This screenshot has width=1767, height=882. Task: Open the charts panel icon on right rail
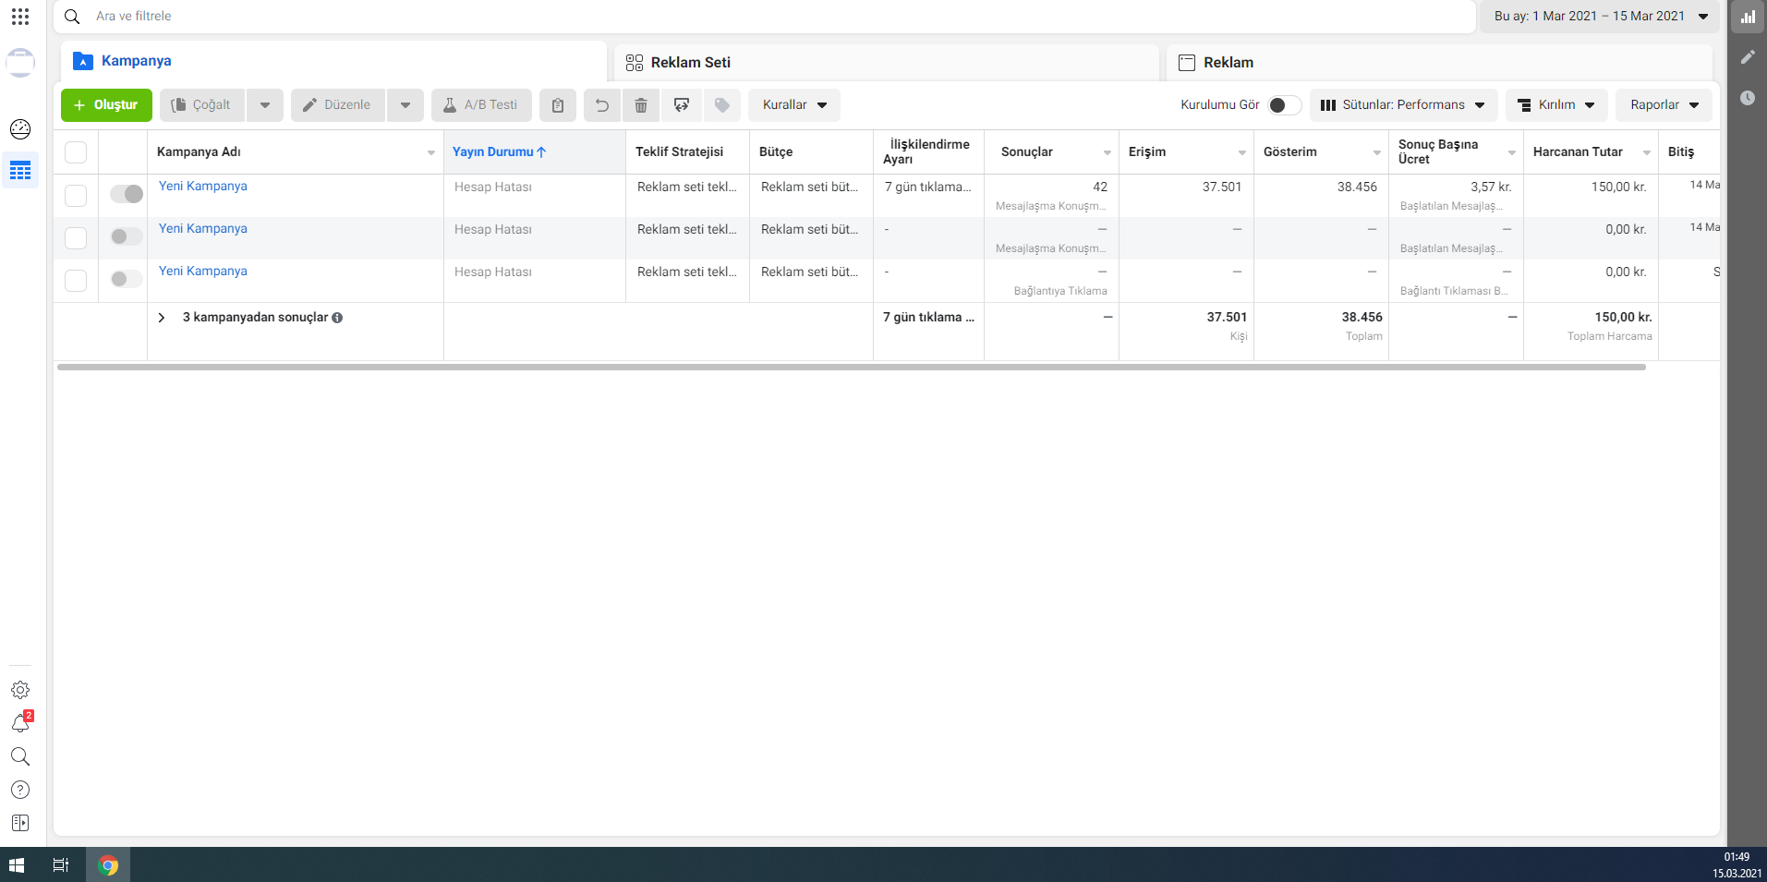coord(1748,17)
